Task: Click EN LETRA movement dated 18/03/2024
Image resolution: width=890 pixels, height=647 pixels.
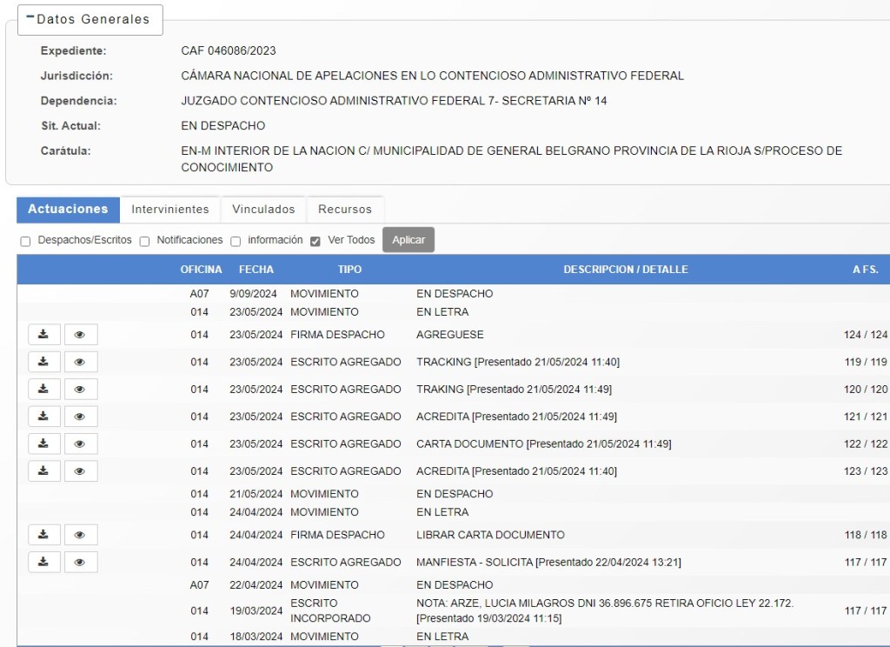Action: coord(442,637)
